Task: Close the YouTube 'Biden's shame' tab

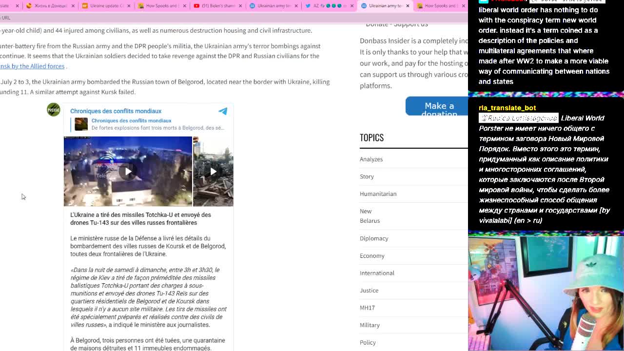Action: (240, 6)
